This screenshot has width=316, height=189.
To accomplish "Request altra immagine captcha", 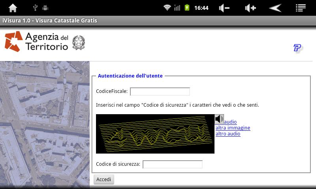I will point(233,128).
